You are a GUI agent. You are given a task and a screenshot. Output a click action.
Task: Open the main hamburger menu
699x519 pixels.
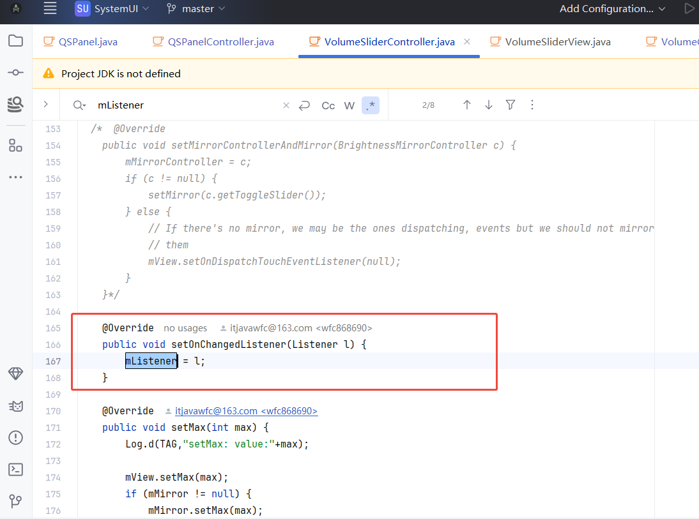point(50,8)
